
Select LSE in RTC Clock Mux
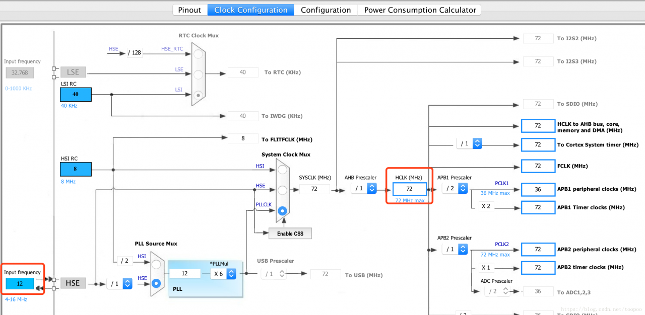click(199, 74)
